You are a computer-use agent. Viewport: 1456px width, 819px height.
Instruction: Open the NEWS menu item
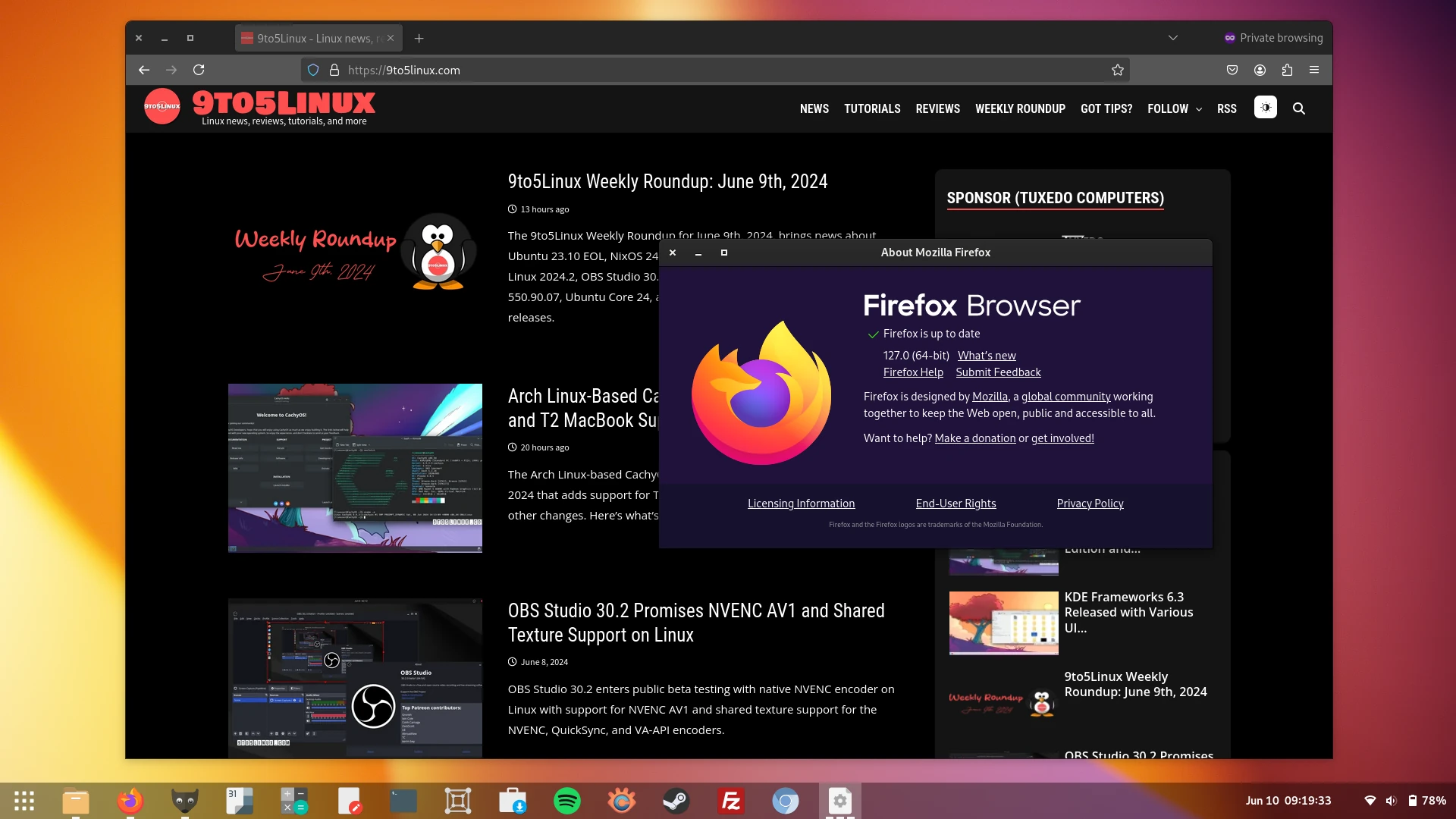814,108
